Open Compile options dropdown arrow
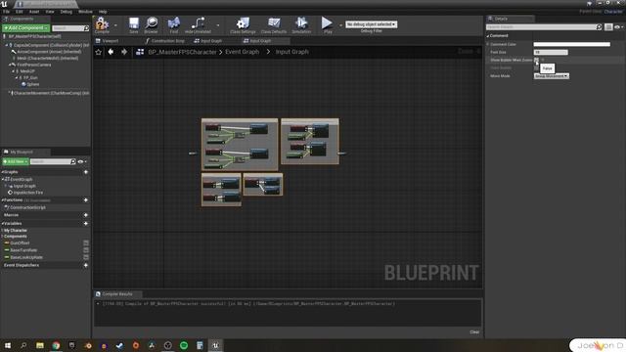Image resolution: width=626 pixels, height=352 pixels. point(115,25)
